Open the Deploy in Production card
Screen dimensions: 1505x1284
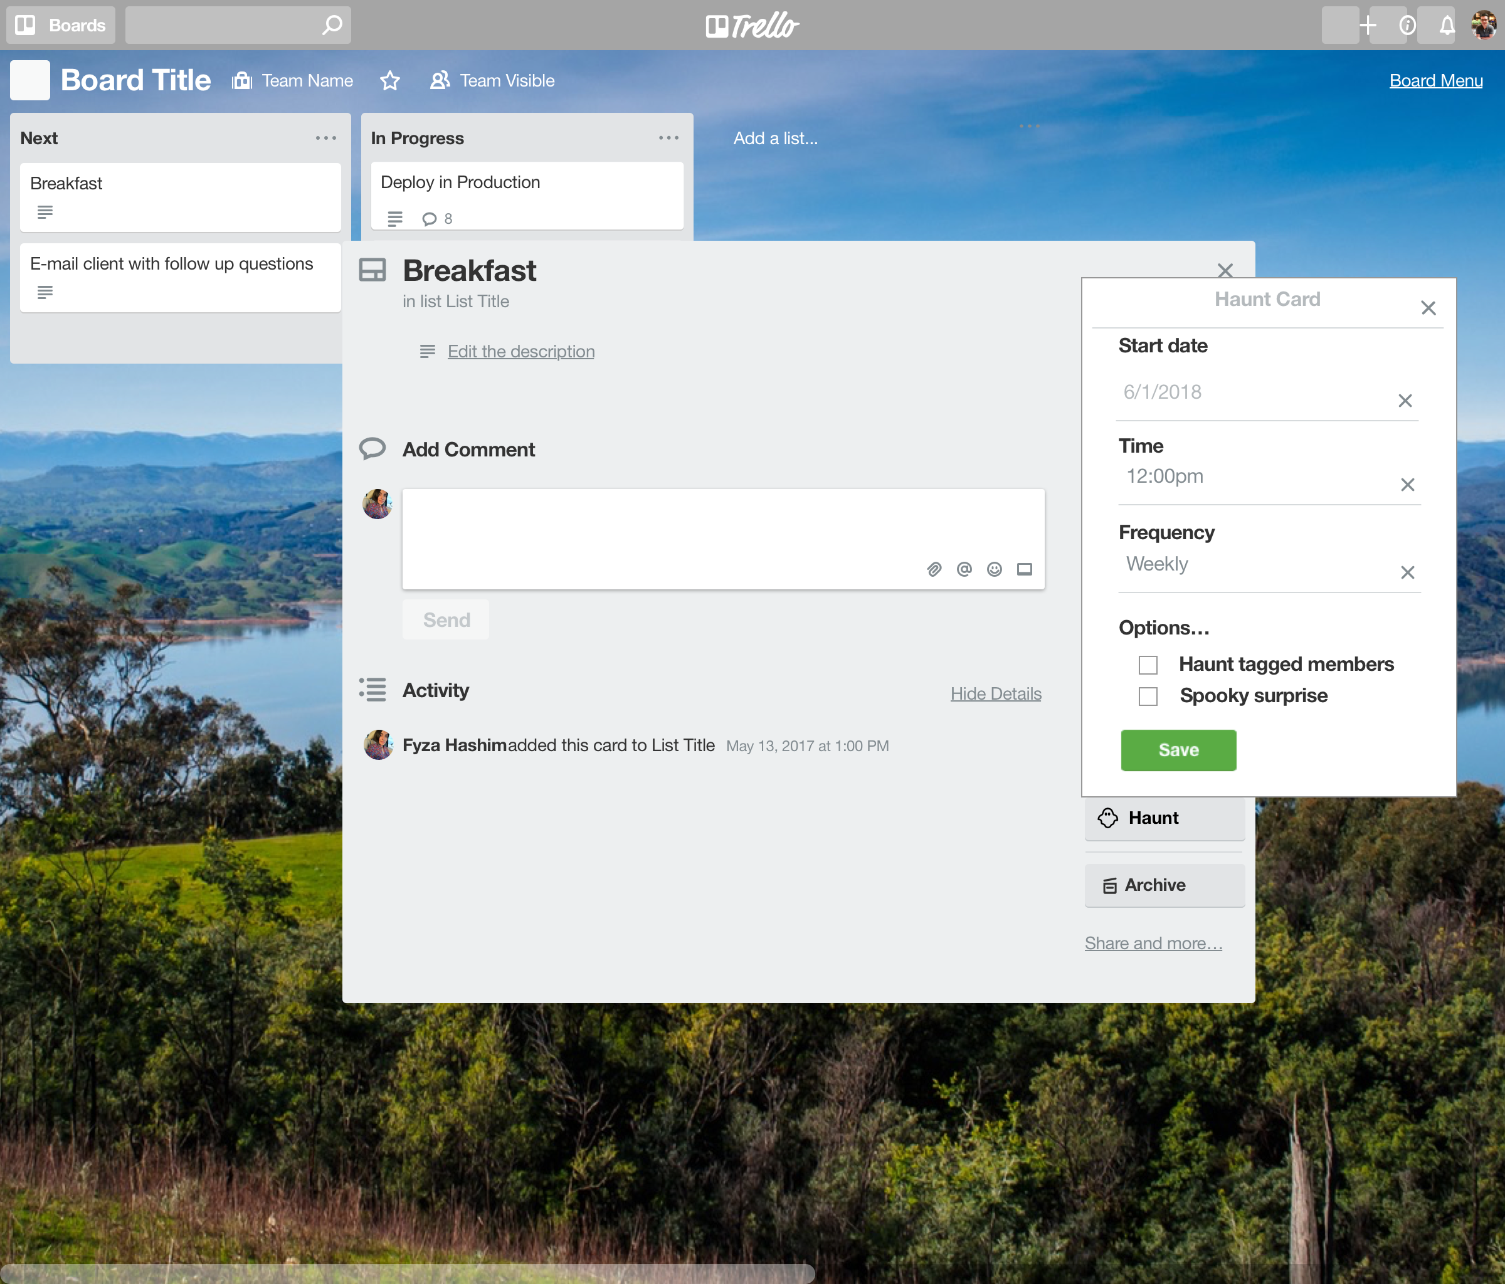point(527,196)
